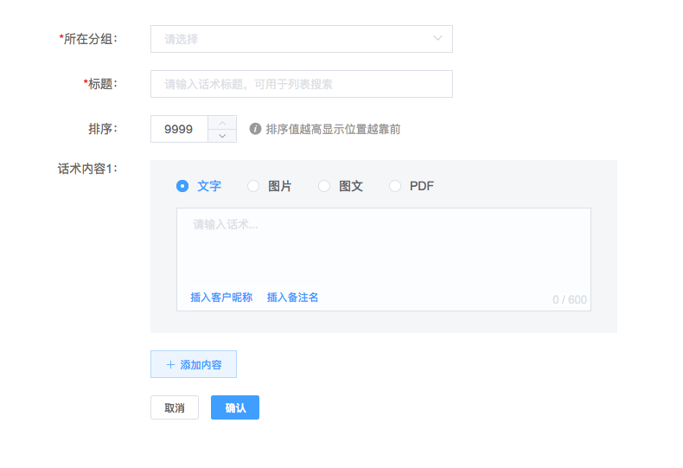Click the info icon beside sorting hint

click(255, 129)
